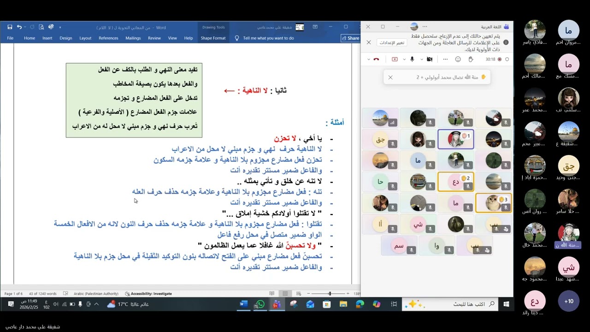Screen dimensions: 590x332
Task: Open the File menu in Word
Action: pyautogui.click(x=10, y=38)
